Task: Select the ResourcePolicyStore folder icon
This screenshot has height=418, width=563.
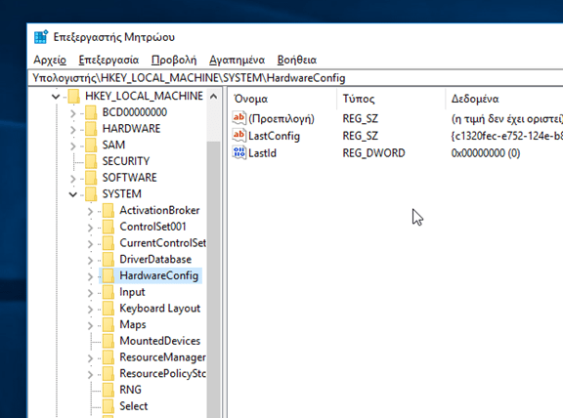Action: (108, 373)
